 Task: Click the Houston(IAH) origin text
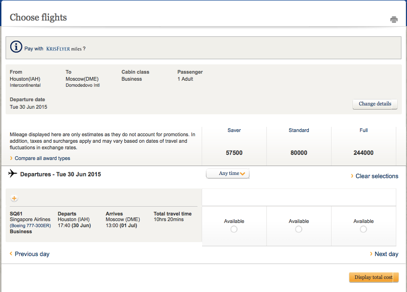25,79
